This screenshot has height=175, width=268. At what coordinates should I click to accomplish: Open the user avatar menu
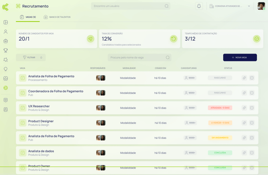click(x=261, y=6)
